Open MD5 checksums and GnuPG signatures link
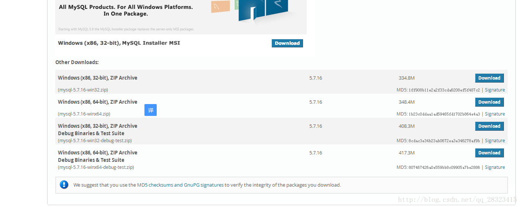This screenshot has height=207, width=521. pos(180,185)
